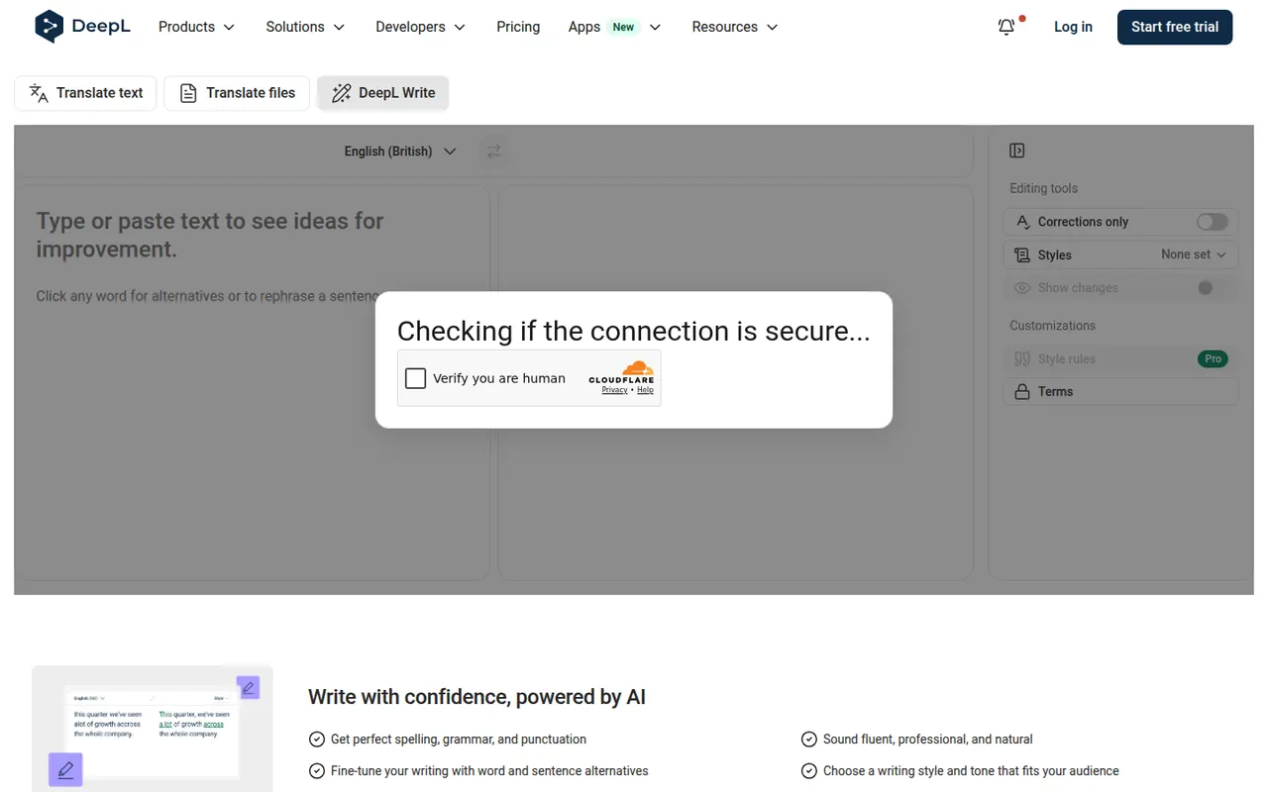Viewport: 1268px width, 792px height.
Task: Click the DeepL Write preview thumbnail
Action: (152, 729)
